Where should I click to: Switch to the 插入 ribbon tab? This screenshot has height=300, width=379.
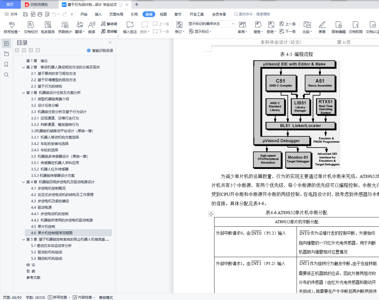(98, 14)
